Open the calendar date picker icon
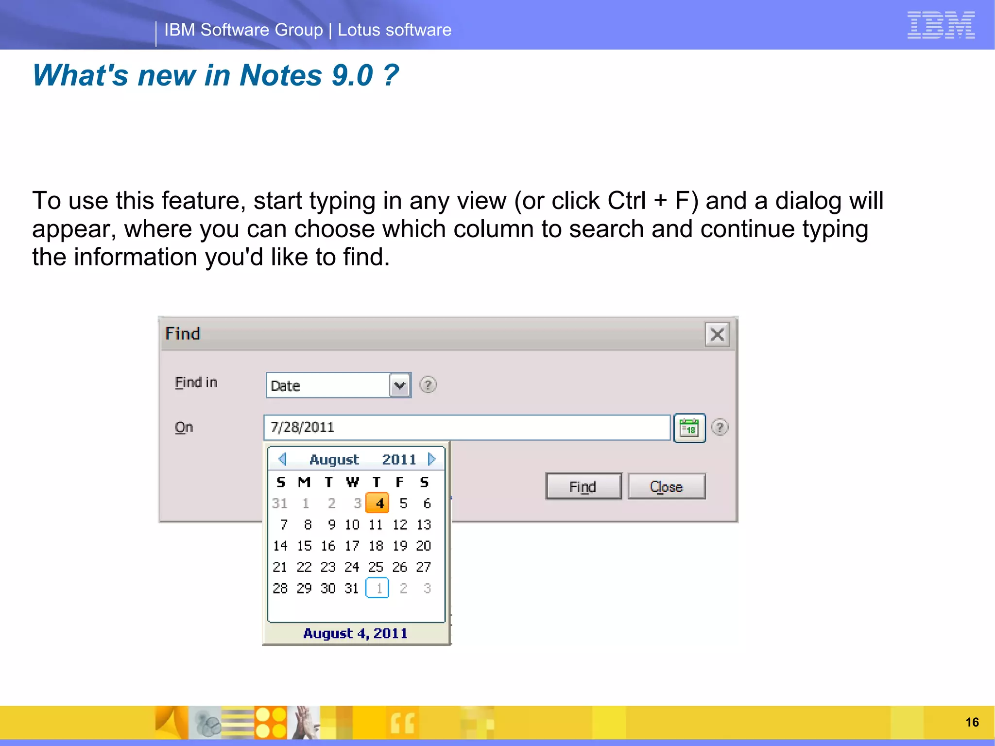The height and width of the screenshot is (746, 995). pos(689,428)
